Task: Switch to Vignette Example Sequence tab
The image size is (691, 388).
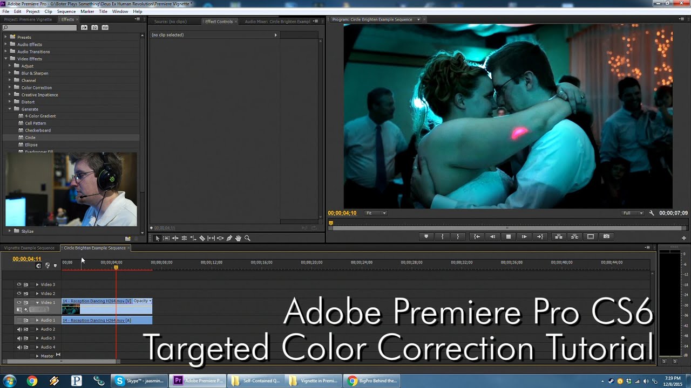Action: tap(29, 248)
